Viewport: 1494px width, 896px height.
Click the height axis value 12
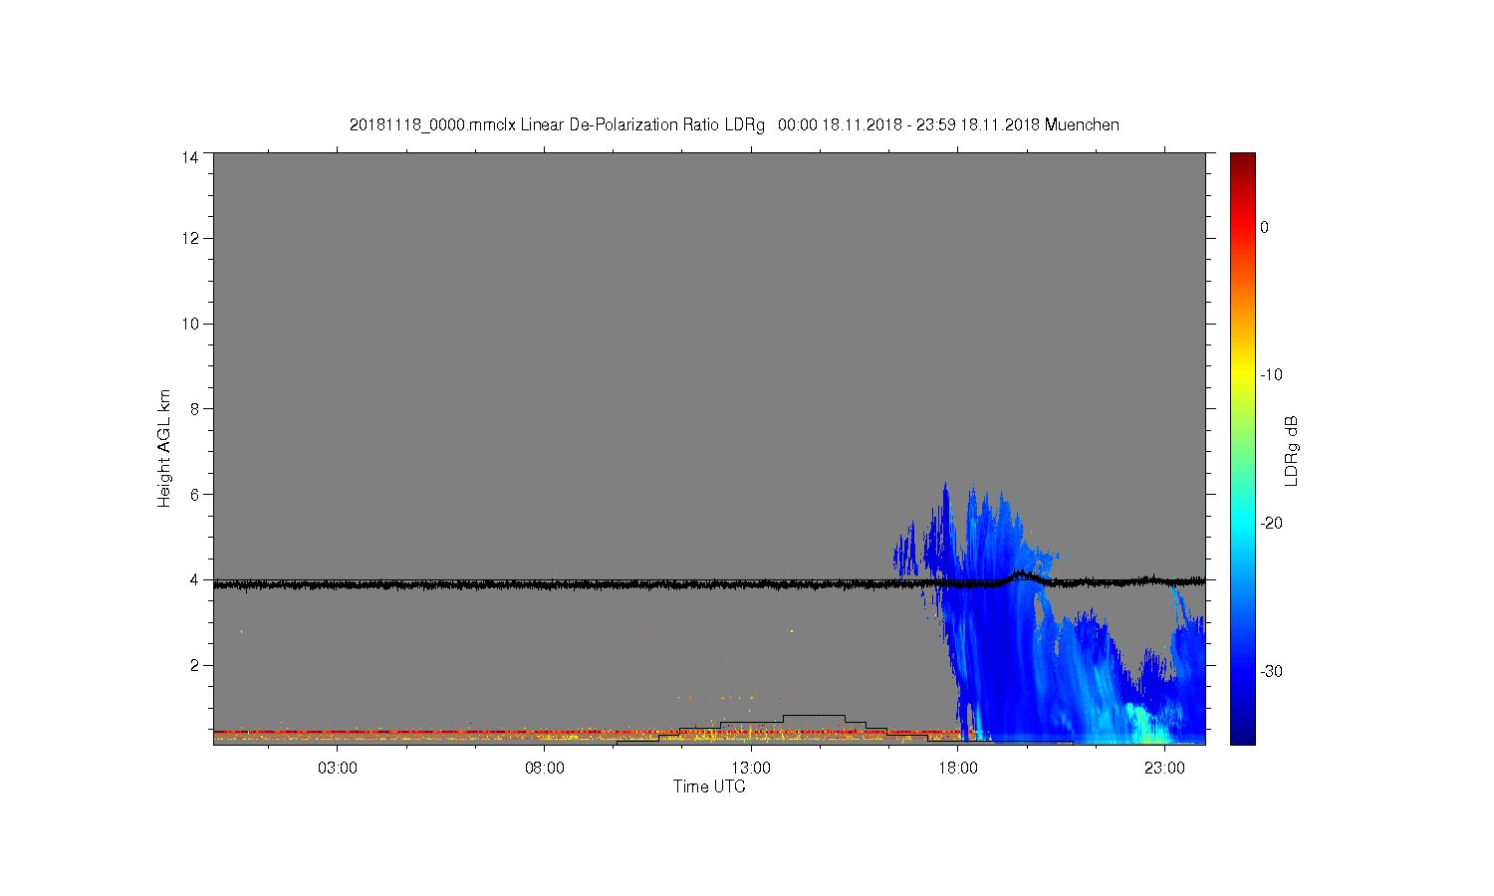click(190, 238)
